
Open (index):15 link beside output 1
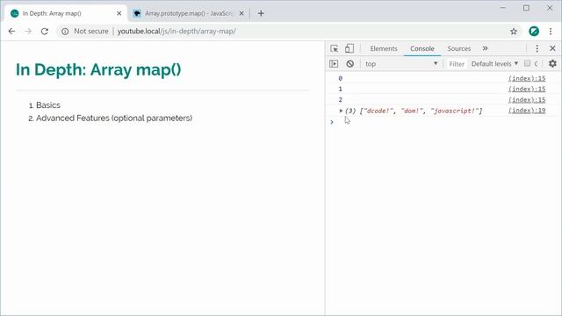[x=527, y=89]
